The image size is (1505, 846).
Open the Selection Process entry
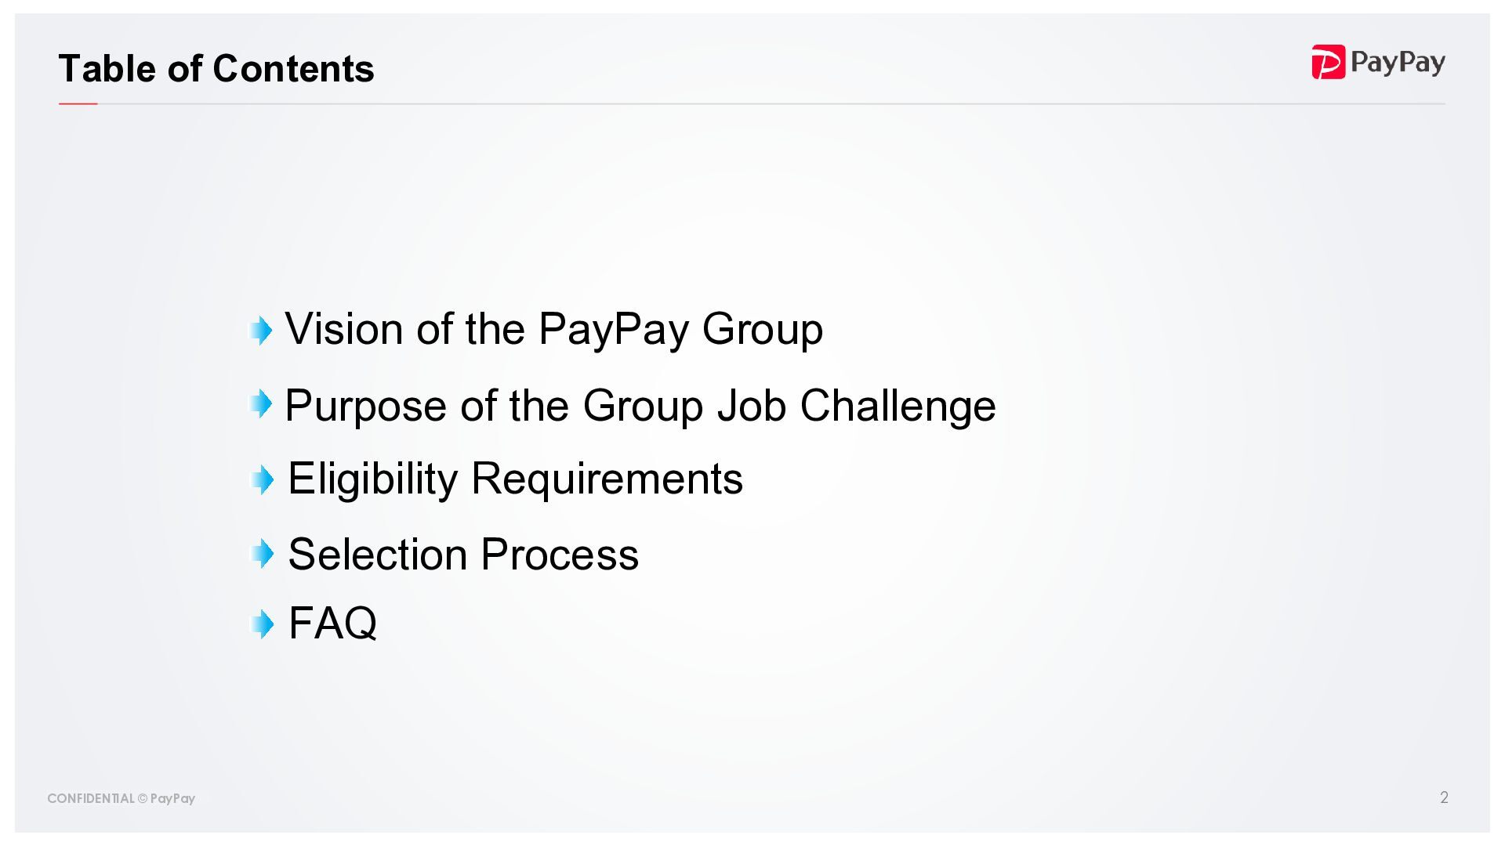point(463,555)
